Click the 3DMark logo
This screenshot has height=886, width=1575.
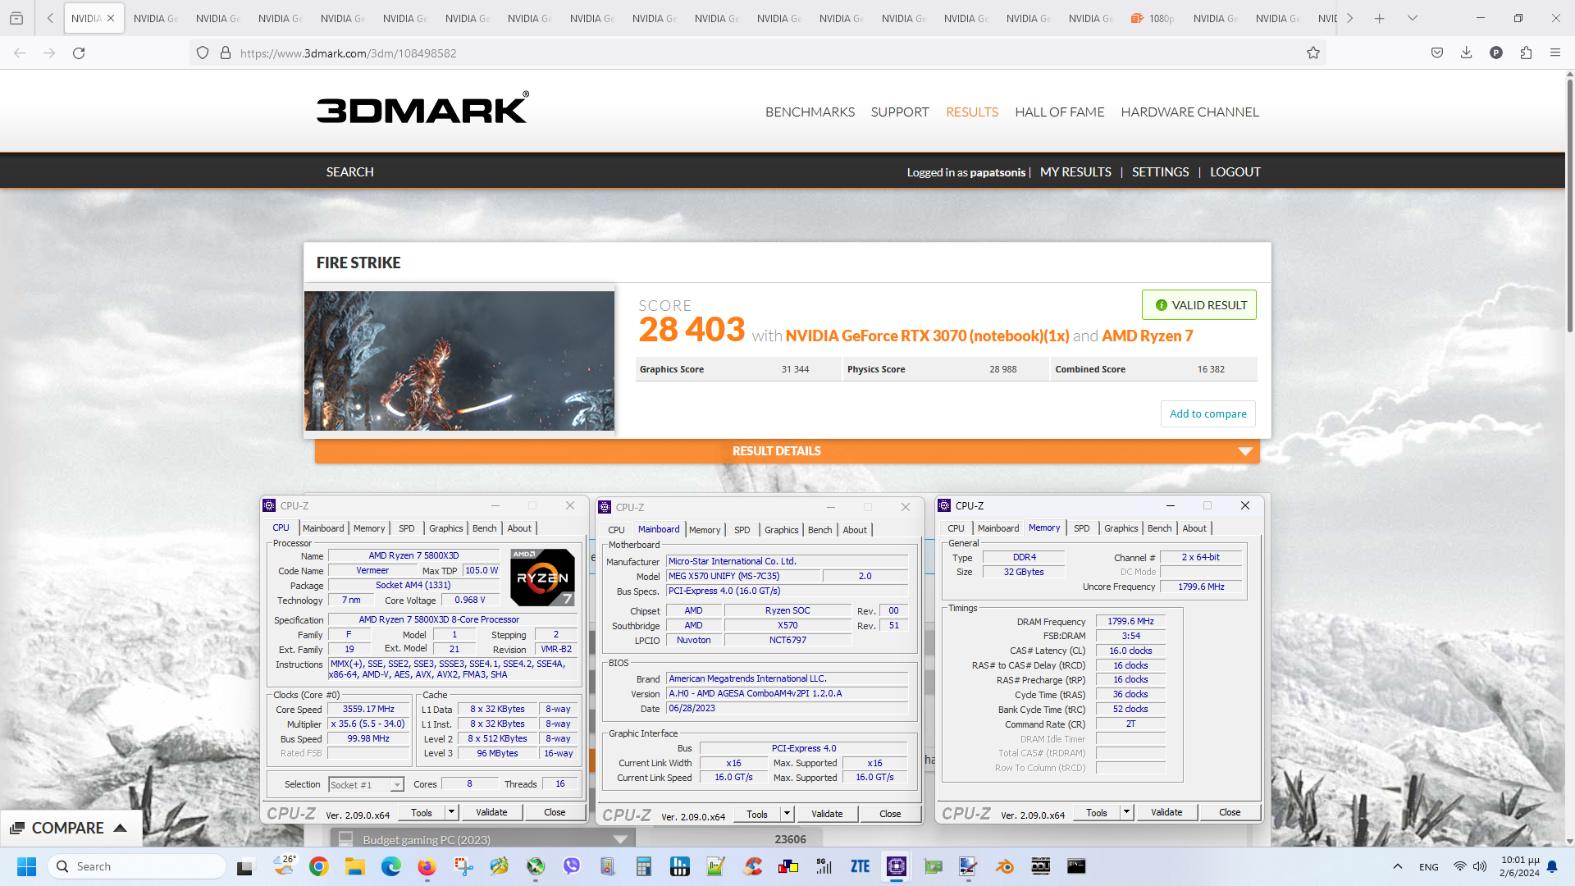[x=422, y=107]
